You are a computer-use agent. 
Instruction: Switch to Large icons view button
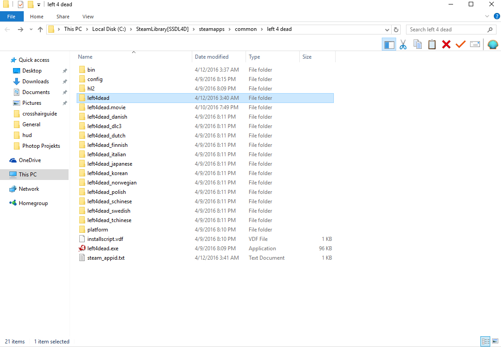(x=495, y=341)
